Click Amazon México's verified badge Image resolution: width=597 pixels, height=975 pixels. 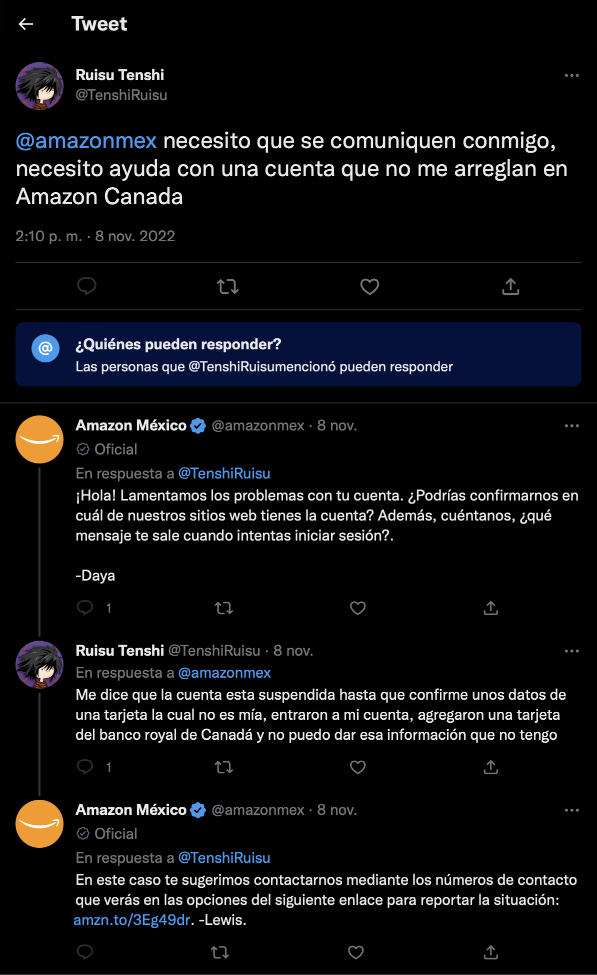pos(197,425)
